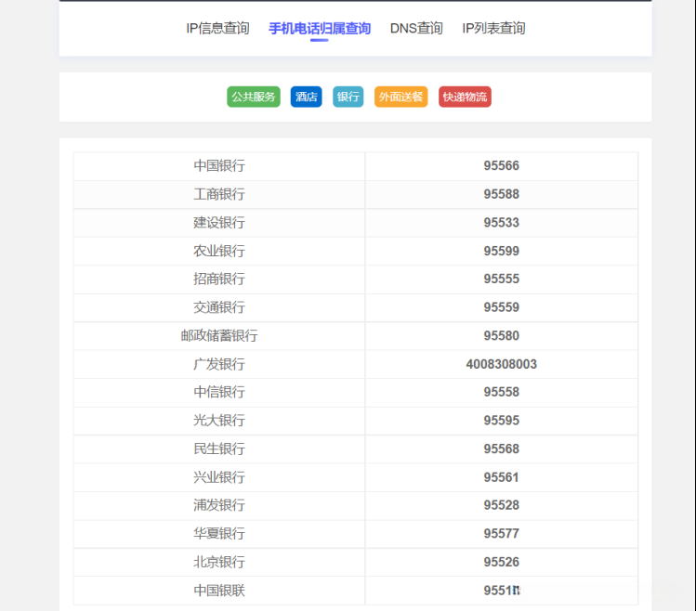696x611 pixels.
Task: Select the 民生银行 cell
Action: point(219,449)
